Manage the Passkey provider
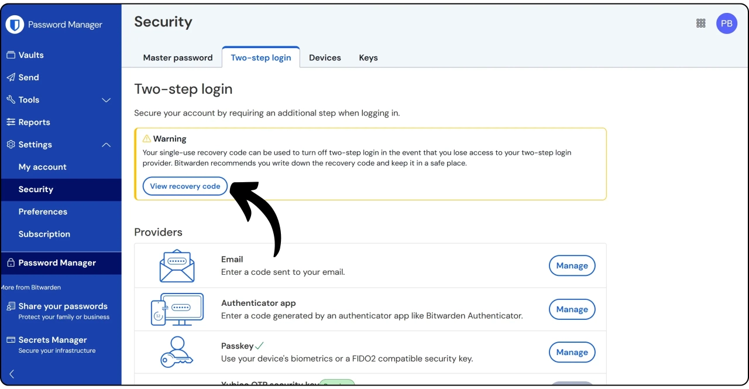This screenshot has width=749, height=389. coord(572,352)
